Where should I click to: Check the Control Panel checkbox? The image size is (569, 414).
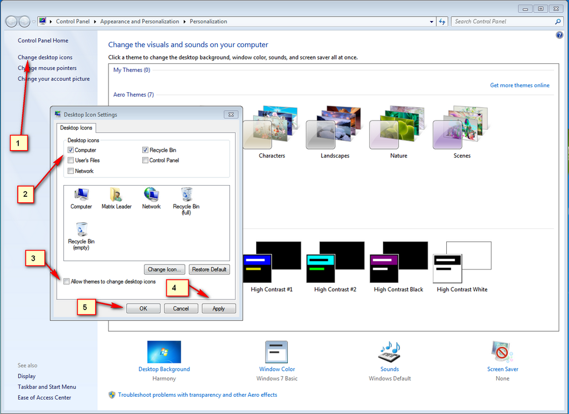pyautogui.click(x=145, y=160)
